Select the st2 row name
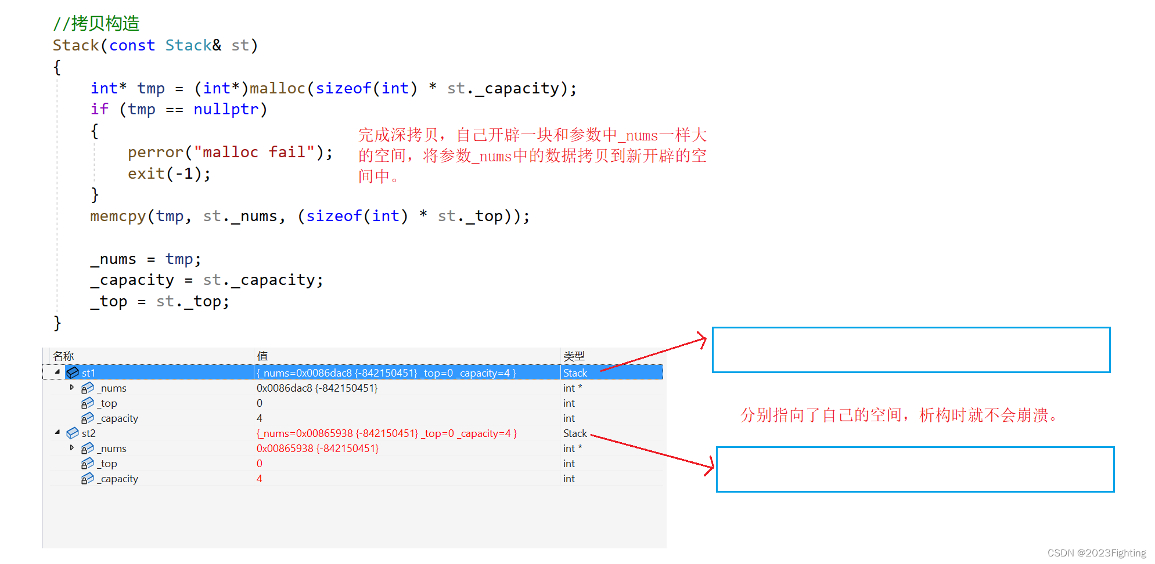Viewport: 1155px width, 564px height. tap(88, 433)
